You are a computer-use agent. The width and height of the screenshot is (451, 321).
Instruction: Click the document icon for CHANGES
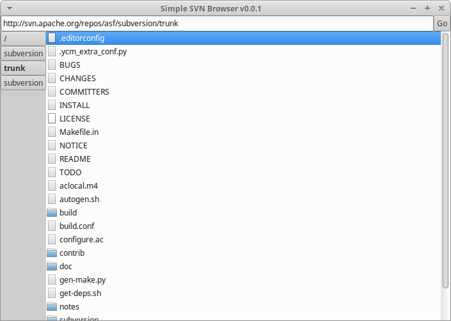pyautogui.click(x=52, y=78)
